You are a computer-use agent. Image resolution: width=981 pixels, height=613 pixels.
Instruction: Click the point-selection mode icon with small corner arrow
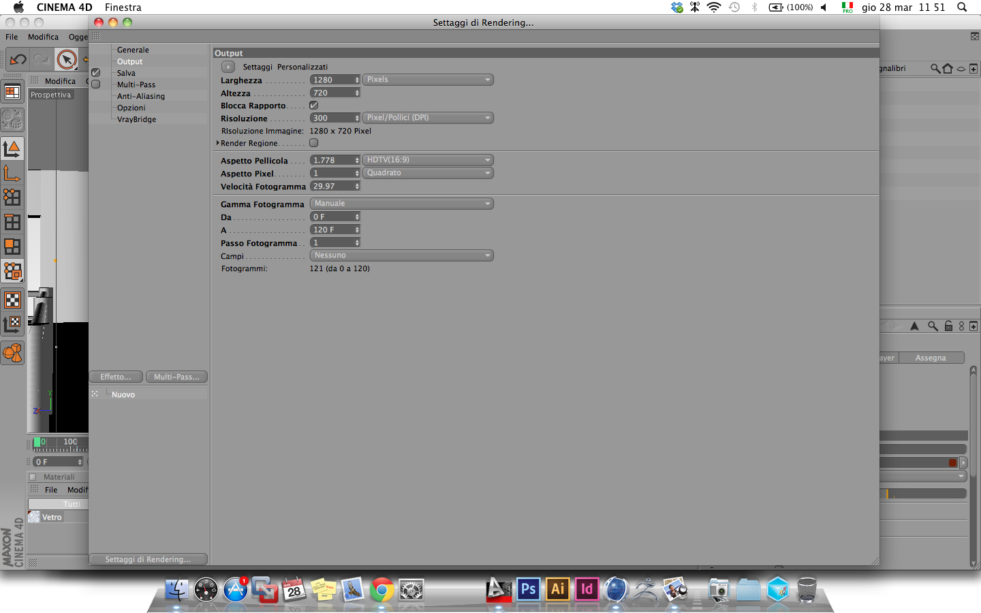[12, 272]
